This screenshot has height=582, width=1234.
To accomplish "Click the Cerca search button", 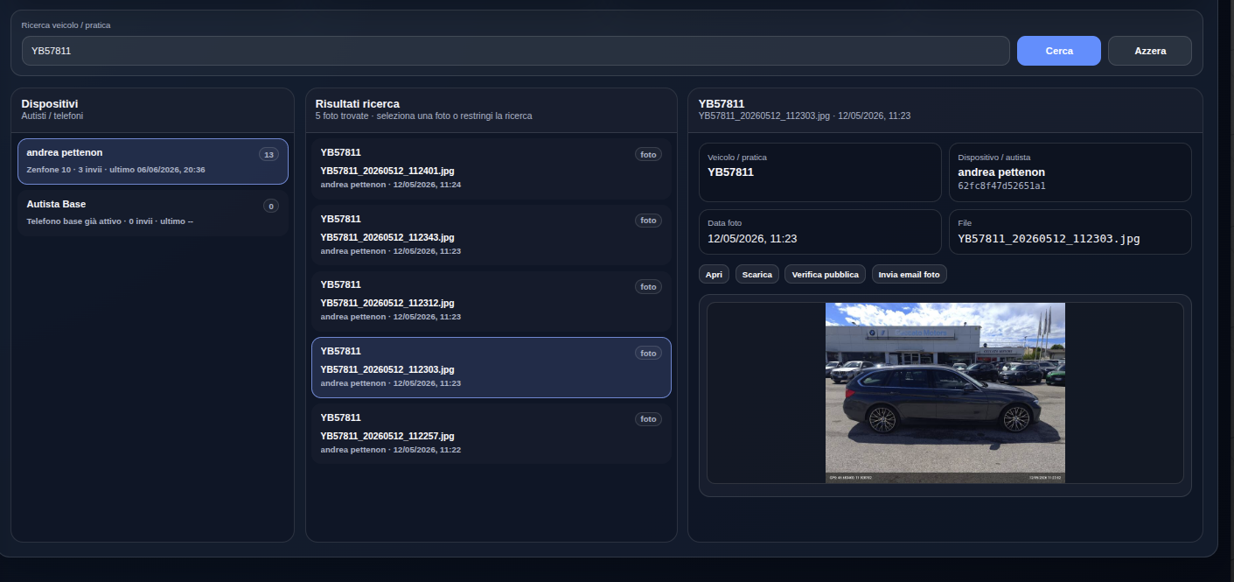I will coord(1058,51).
